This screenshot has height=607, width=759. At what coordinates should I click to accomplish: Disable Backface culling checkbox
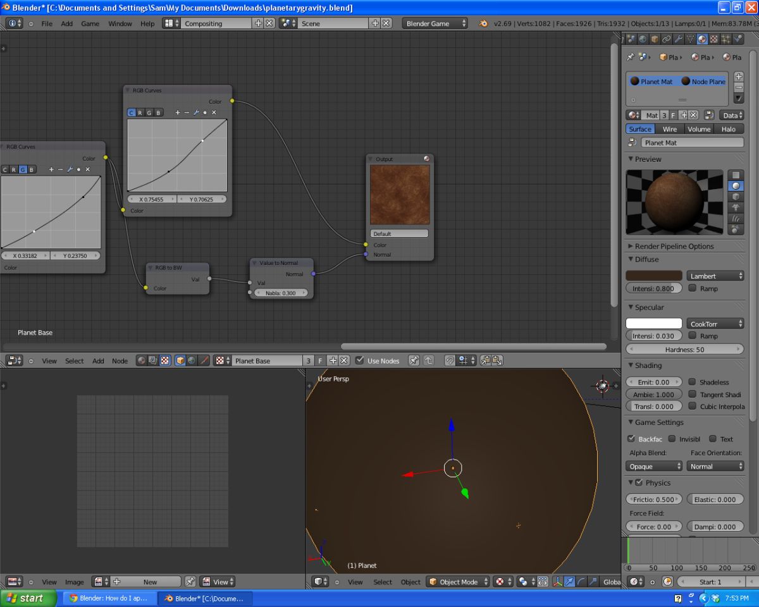click(631, 439)
